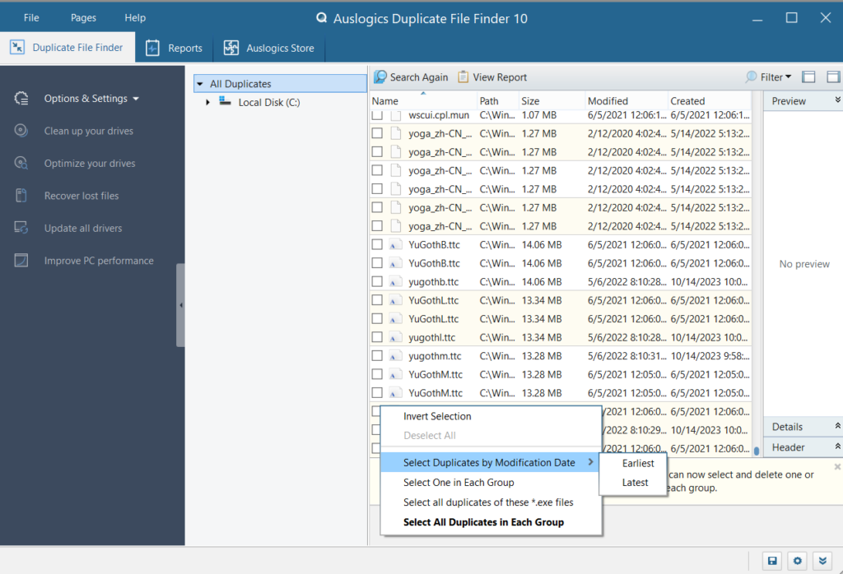The height and width of the screenshot is (574, 843).
Task: Switch to the Reports tab
Action: click(175, 49)
